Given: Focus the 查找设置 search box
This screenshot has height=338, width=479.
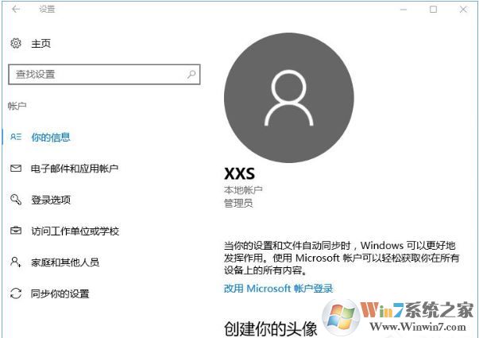Looking at the screenshot, I should tap(104, 74).
